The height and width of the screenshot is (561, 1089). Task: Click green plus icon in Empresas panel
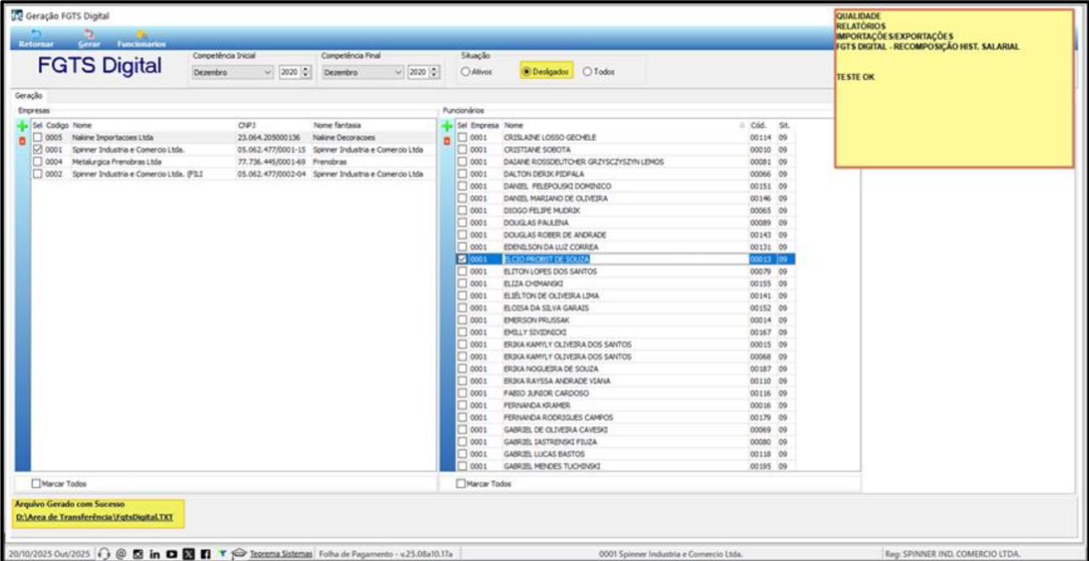pos(23,126)
